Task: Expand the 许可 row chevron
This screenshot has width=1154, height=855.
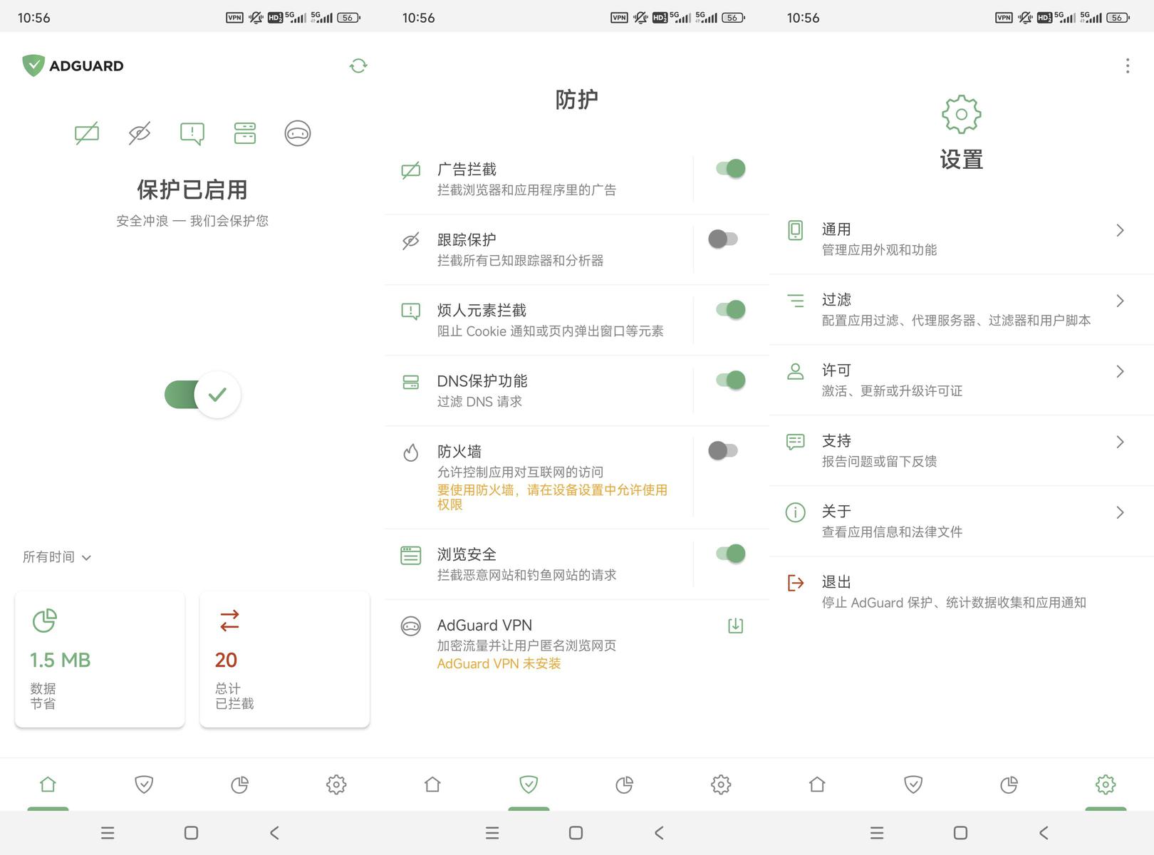Action: coord(1120,371)
